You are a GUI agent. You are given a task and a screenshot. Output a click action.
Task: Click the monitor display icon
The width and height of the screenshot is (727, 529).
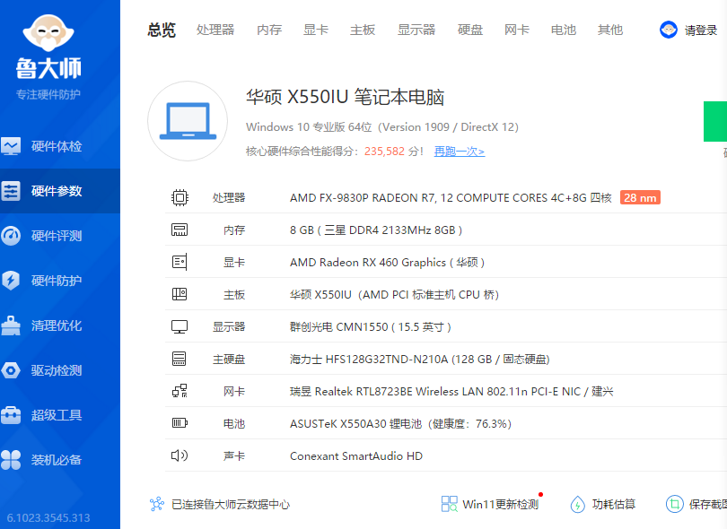180,326
